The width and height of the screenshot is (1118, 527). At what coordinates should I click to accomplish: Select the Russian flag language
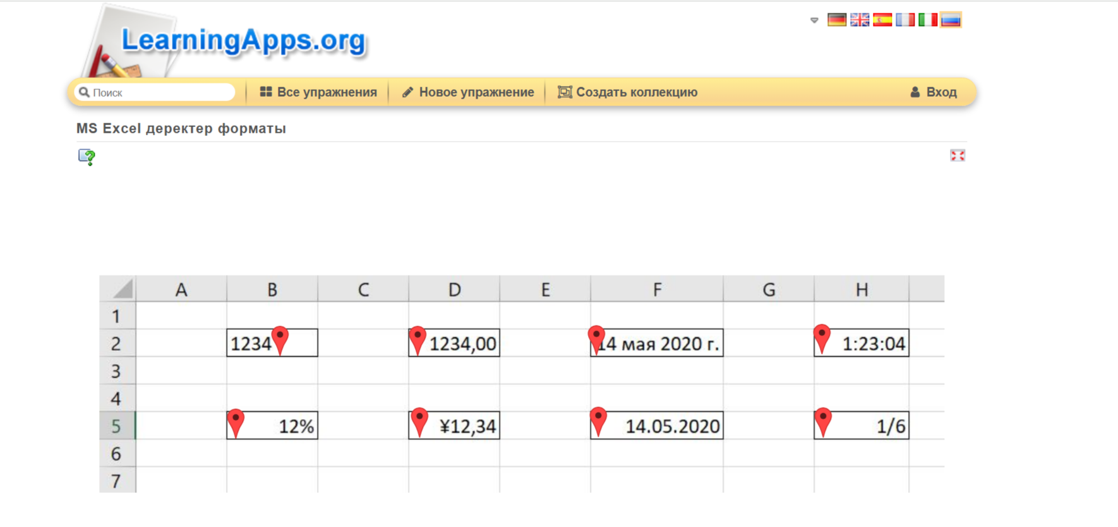(x=951, y=20)
